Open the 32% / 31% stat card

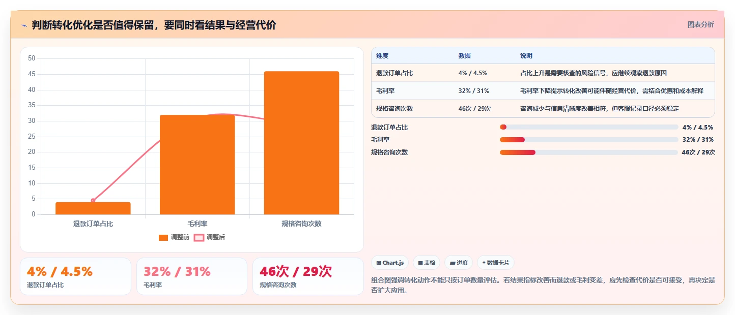[192, 276]
